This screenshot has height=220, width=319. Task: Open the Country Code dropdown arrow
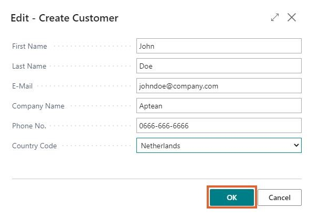pyautogui.click(x=296, y=146)
